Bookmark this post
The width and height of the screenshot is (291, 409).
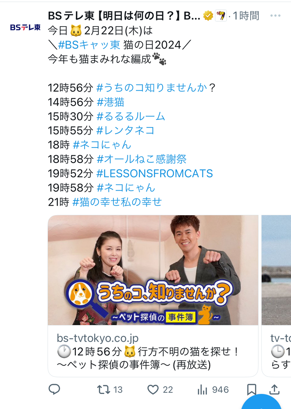pyautogui.click(x=251, y=390)
